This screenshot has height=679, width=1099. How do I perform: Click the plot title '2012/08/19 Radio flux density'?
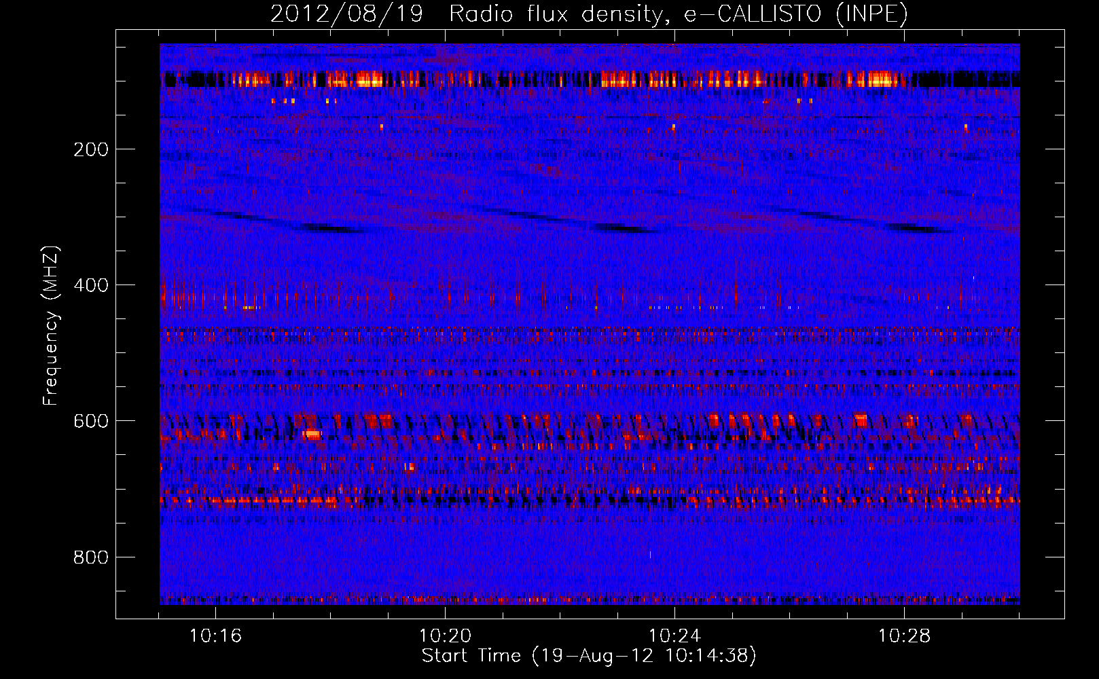tap(589, 14)
